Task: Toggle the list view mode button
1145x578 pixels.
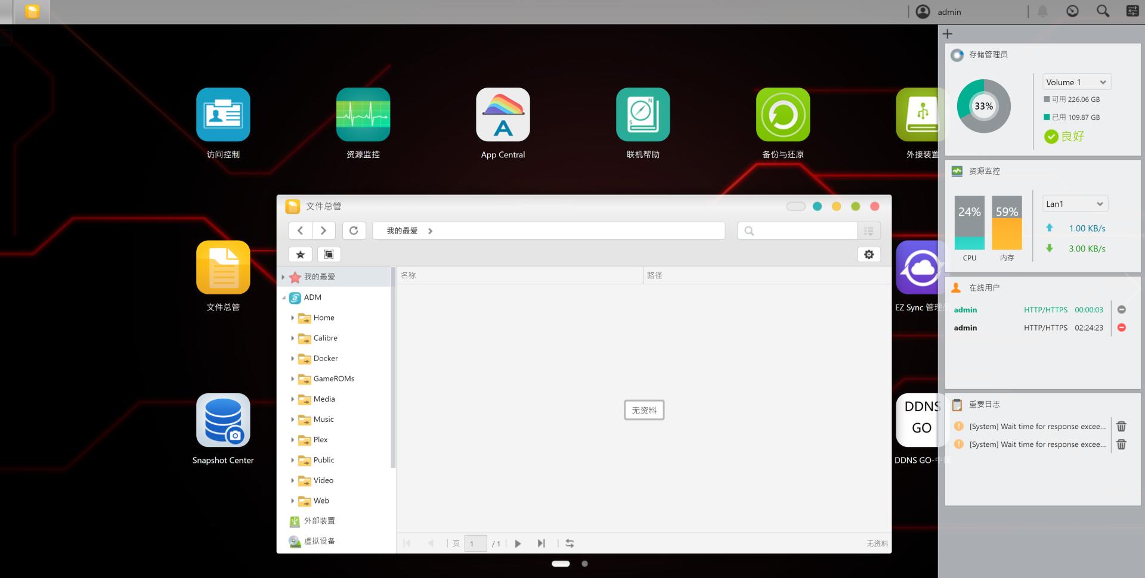Action: [869, 231]
